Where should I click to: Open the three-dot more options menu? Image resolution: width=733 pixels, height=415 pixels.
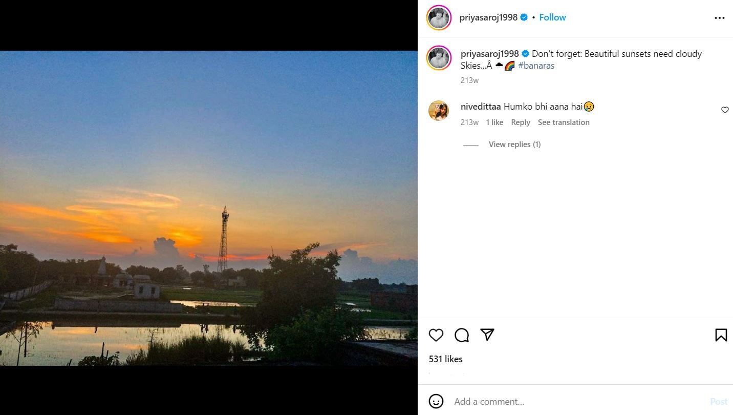(719, 18)
